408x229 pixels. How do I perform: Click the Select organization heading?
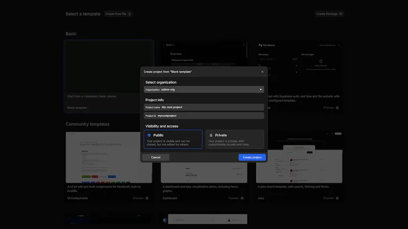[161, 82]
